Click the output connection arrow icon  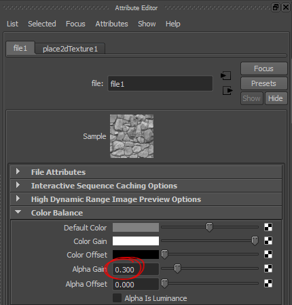(x=227, y=91)
